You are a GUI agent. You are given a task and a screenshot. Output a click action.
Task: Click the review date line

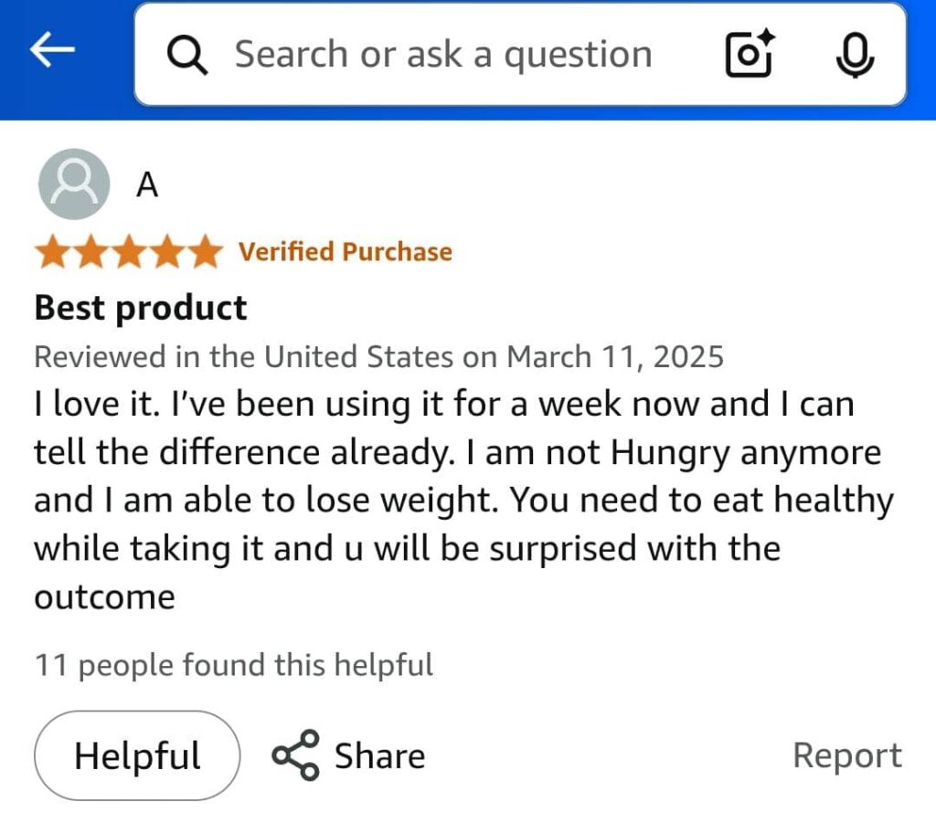(x=378, y=356)
